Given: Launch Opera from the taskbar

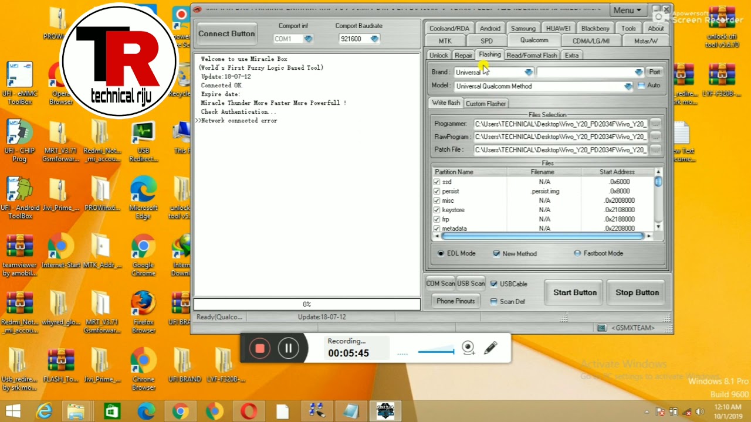Looking at the screenshot, I should 248,411.
